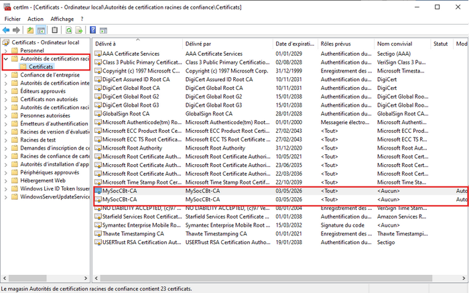The height and width of the screenshot is (293, 469).
Task: Select the Éditeurs approuvés tree folder
Action: click(x=43, y=91)
